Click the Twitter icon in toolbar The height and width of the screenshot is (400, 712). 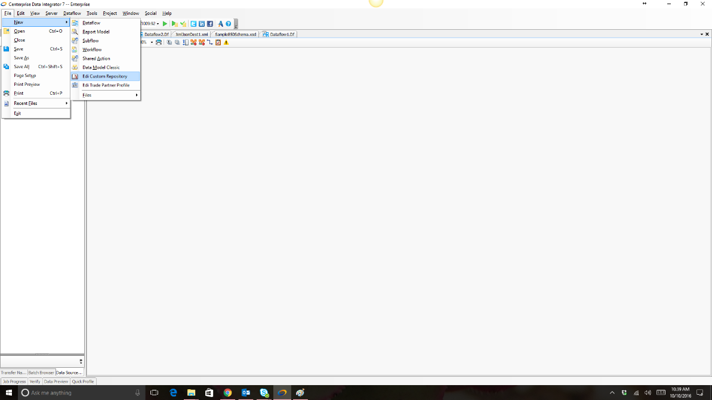pos(194,24)
